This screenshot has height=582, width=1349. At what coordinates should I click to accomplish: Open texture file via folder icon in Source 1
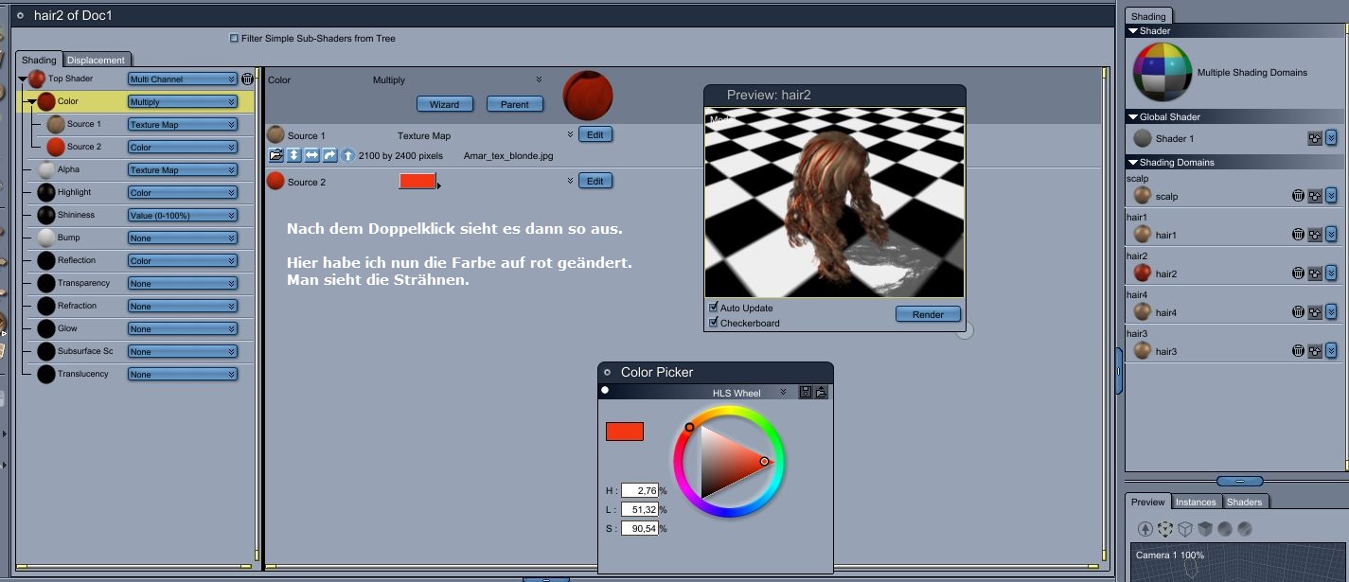click(x=276, y=155)
